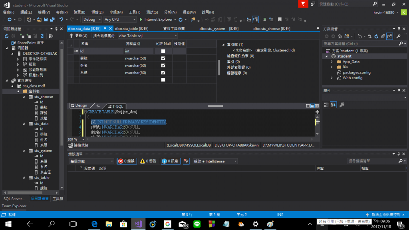This screenshot has height=230, width=409.
Task: Toggle the 0 訊息 messages filter button
Action: coord(171,161)
